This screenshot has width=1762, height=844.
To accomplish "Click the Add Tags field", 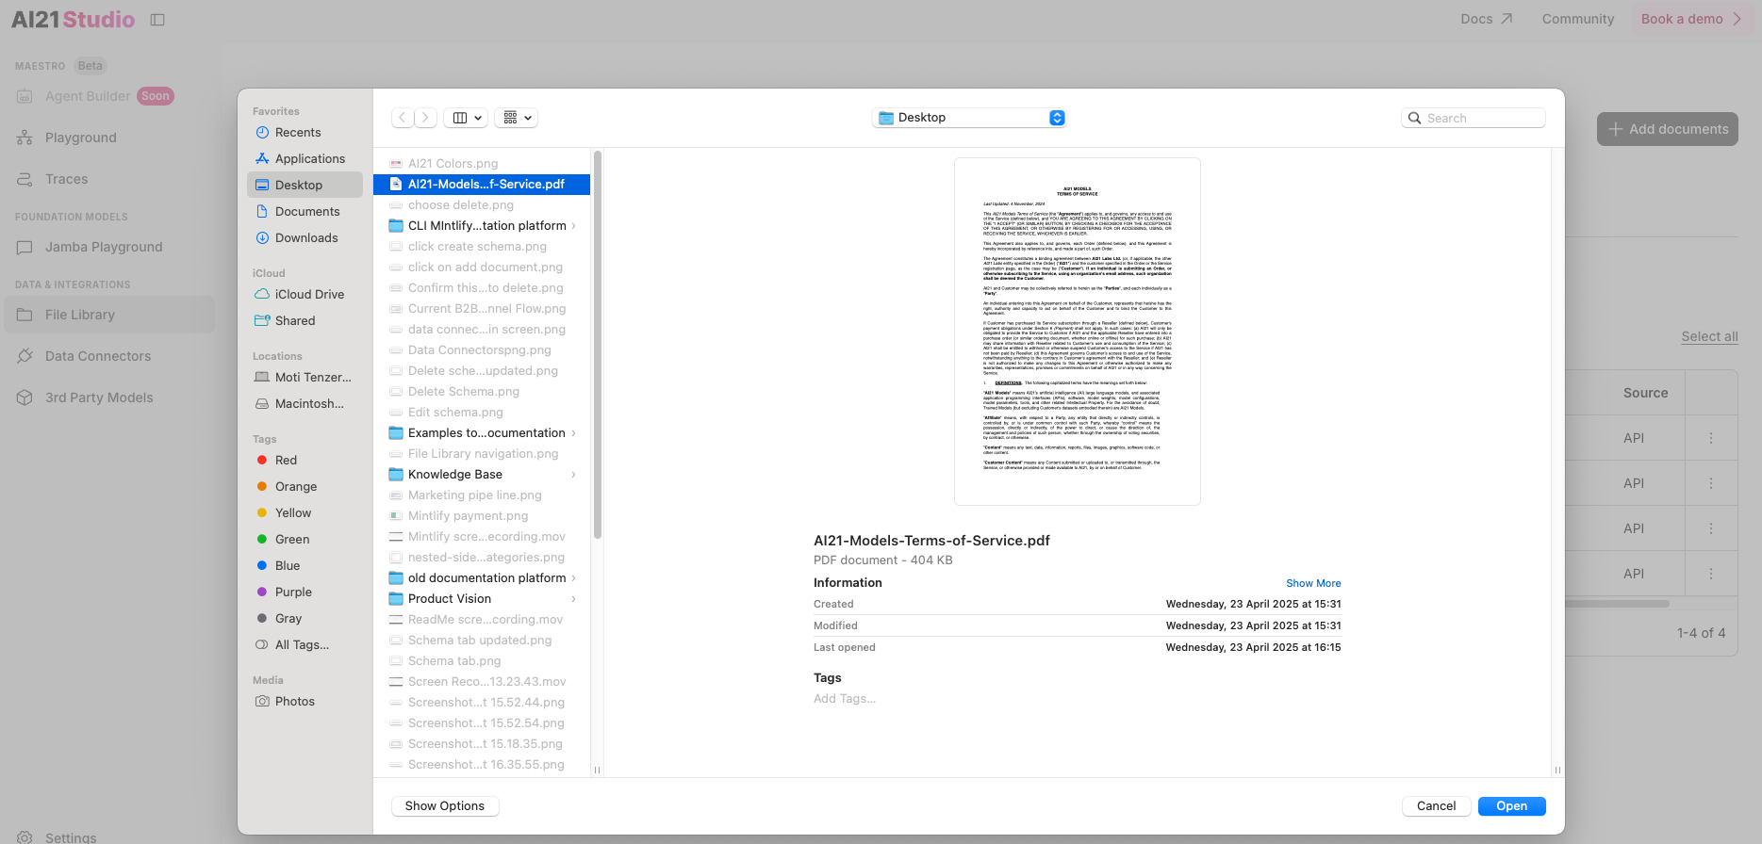I will click(x=845, y=699).
